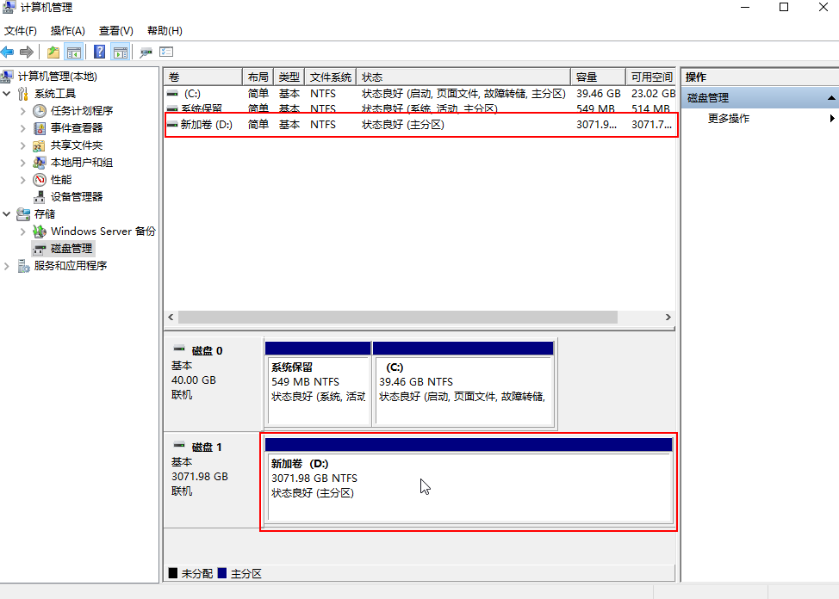Screen dimensions: 839x599
Task: Click the 状态良好 (主分区) status cell
Action: click(403, 125)
